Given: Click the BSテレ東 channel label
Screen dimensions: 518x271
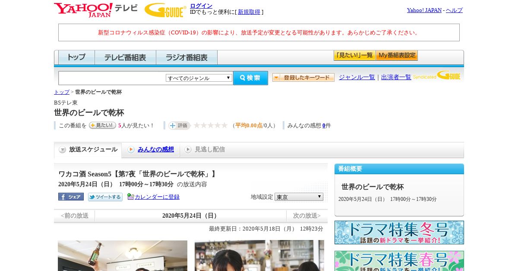Looking at the screenshot, I should point(66,102).
